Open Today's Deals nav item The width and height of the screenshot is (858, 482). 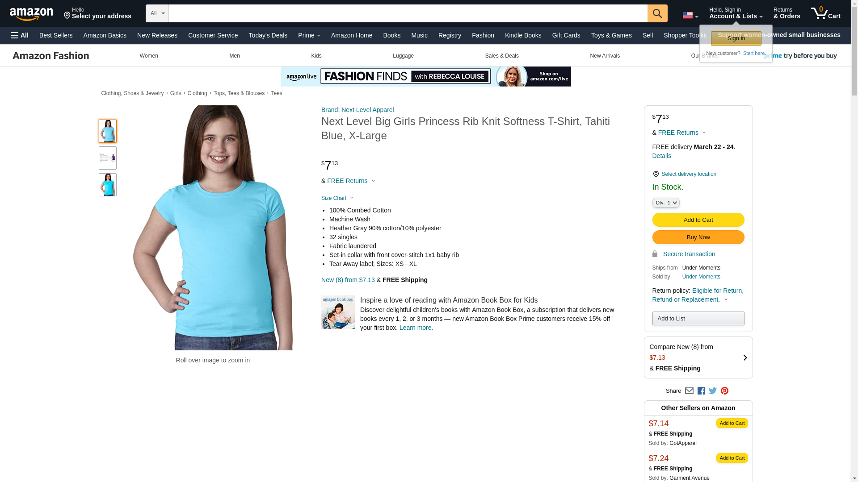268,35
